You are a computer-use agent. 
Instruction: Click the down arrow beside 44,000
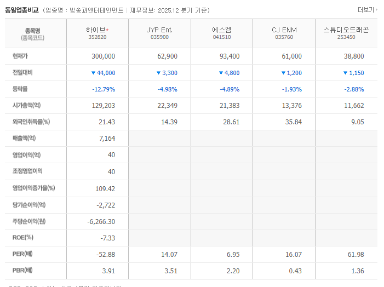tap(94, 73)
